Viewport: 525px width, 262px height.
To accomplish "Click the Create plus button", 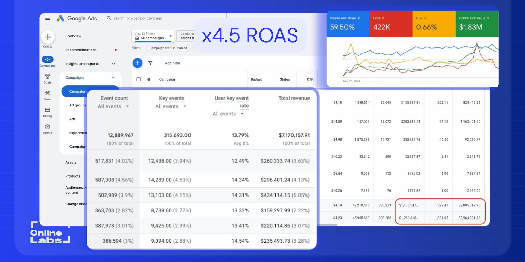I will click(48, 37).
